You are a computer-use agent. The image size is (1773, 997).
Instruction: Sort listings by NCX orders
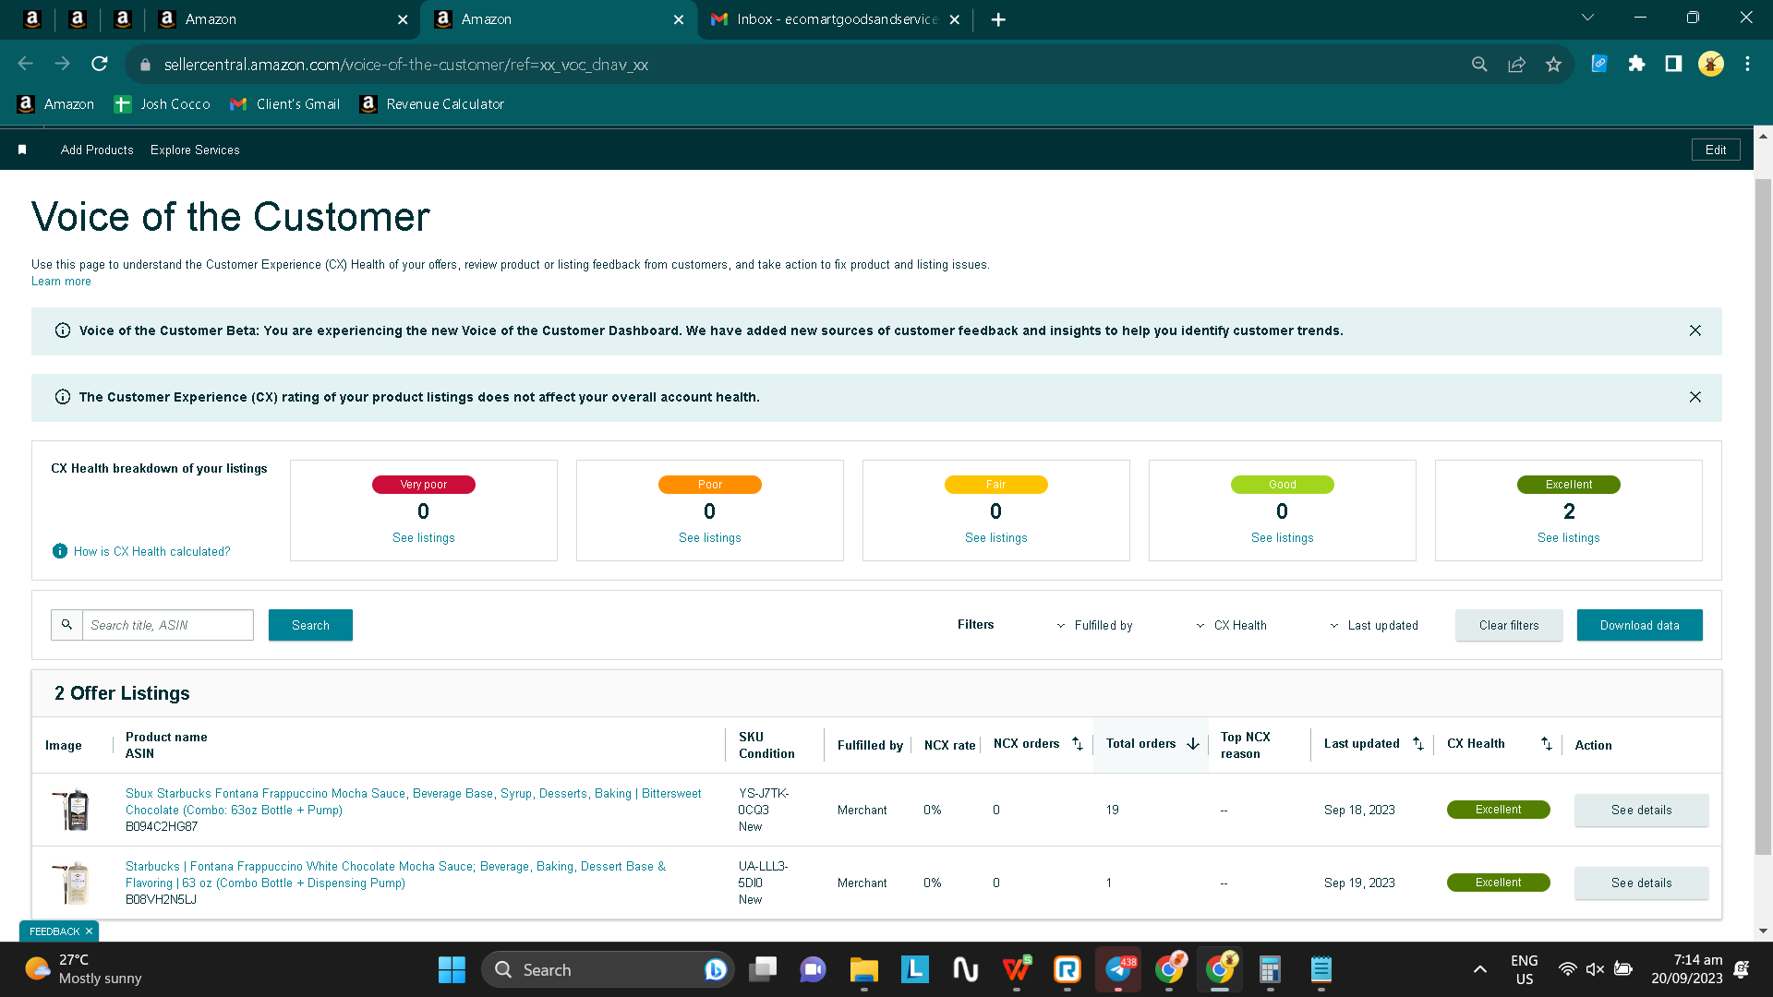point(1078,744)
